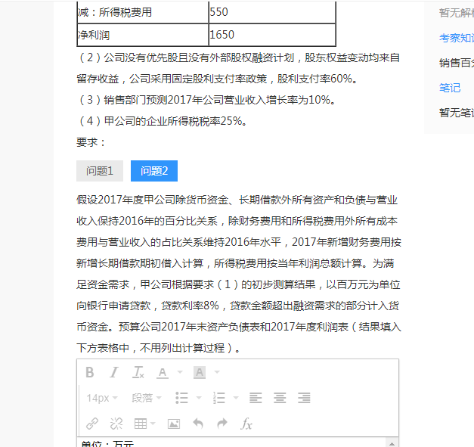Viewport: 474px width, 447px height.
Task: Toggle bold formatting in the editor
Action: (x=90, y=372)
